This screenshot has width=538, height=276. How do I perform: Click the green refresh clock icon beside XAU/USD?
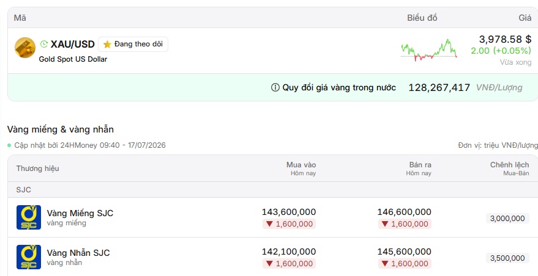click(x=44, y=44)
